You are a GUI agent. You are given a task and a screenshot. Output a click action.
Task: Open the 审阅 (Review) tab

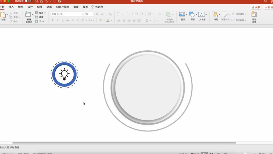76,7
